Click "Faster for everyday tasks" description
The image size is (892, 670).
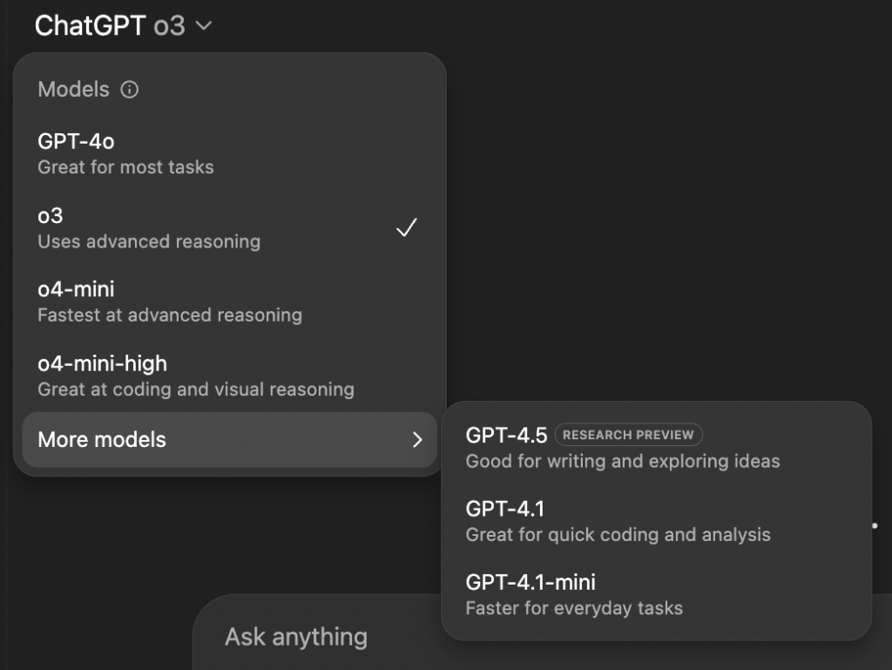click(x=574, y=608)
